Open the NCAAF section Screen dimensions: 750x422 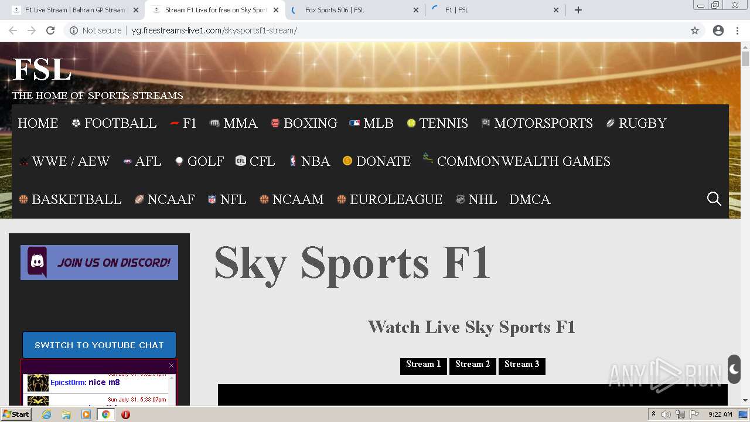[165, 199]
